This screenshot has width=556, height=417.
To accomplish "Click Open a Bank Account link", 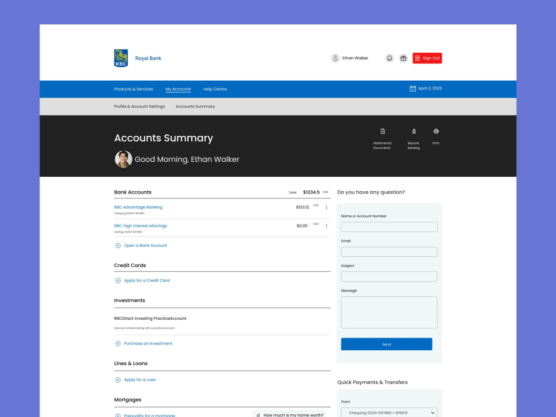I will pos(145,245).
